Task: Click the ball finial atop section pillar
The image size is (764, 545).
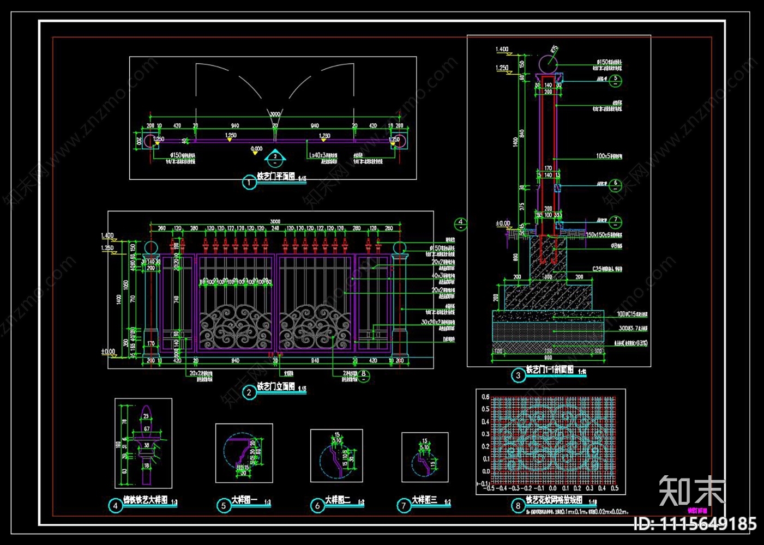Action: click(549, 64)
